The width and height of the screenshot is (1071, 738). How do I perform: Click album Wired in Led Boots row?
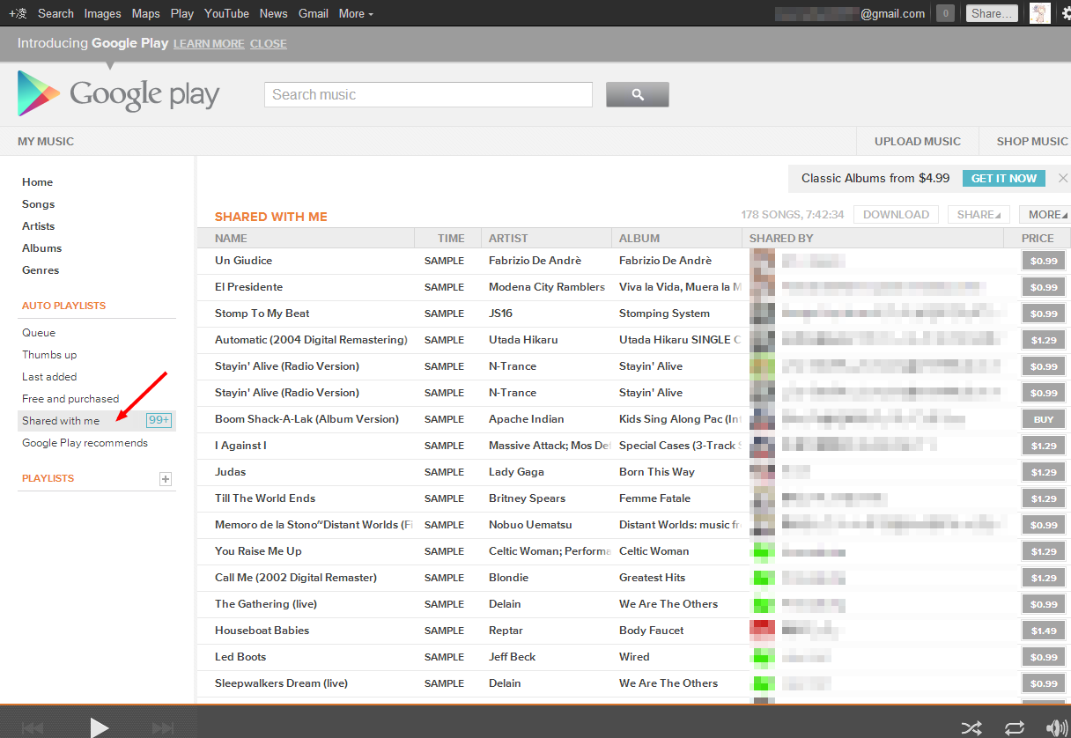click(634, 657)
